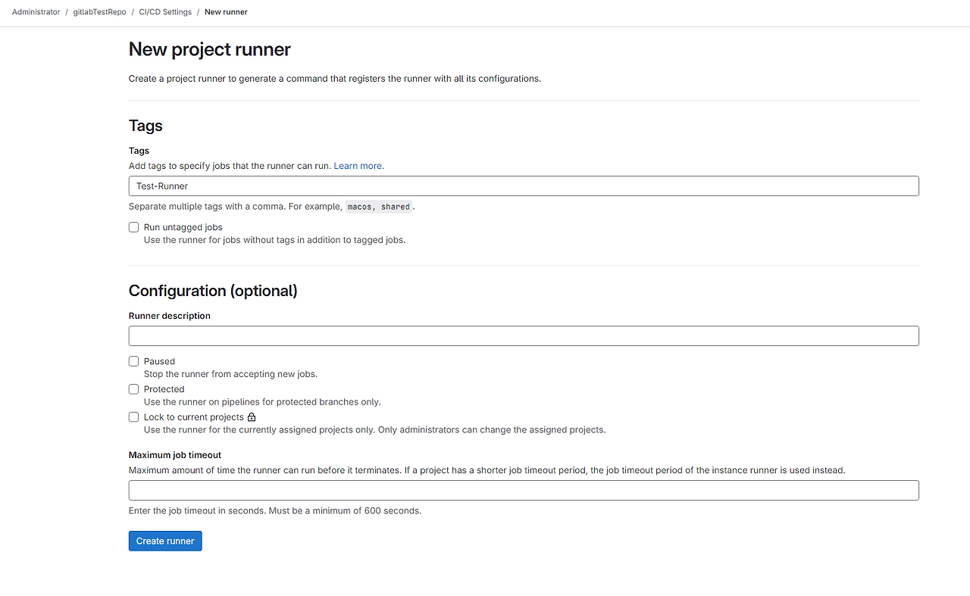This screenshot has width=970, height=596.
Task: Click the New project runner heading
Action: pos(209,48)
